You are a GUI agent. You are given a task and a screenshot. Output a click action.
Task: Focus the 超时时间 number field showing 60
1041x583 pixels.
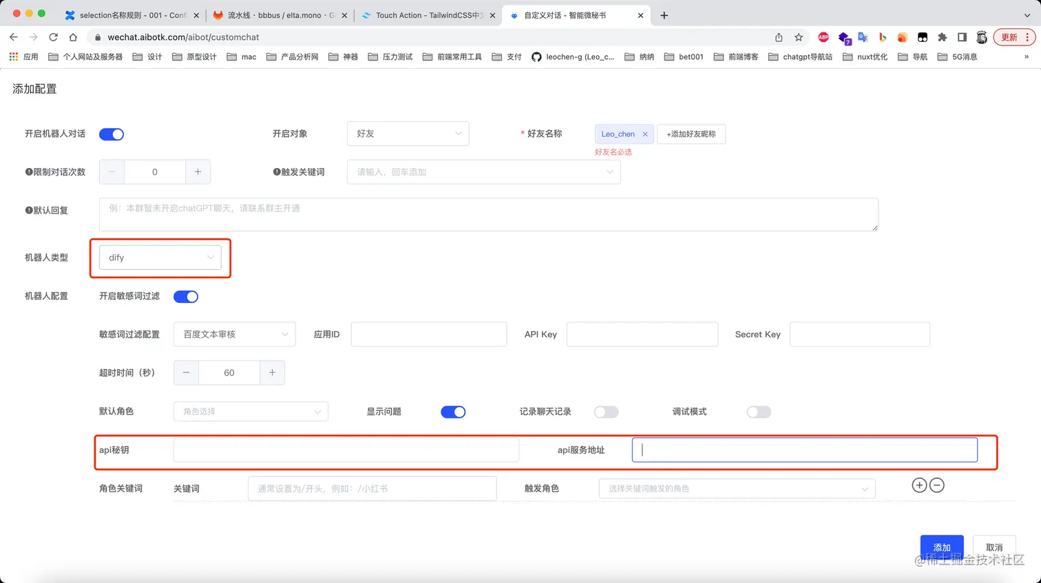229,373
